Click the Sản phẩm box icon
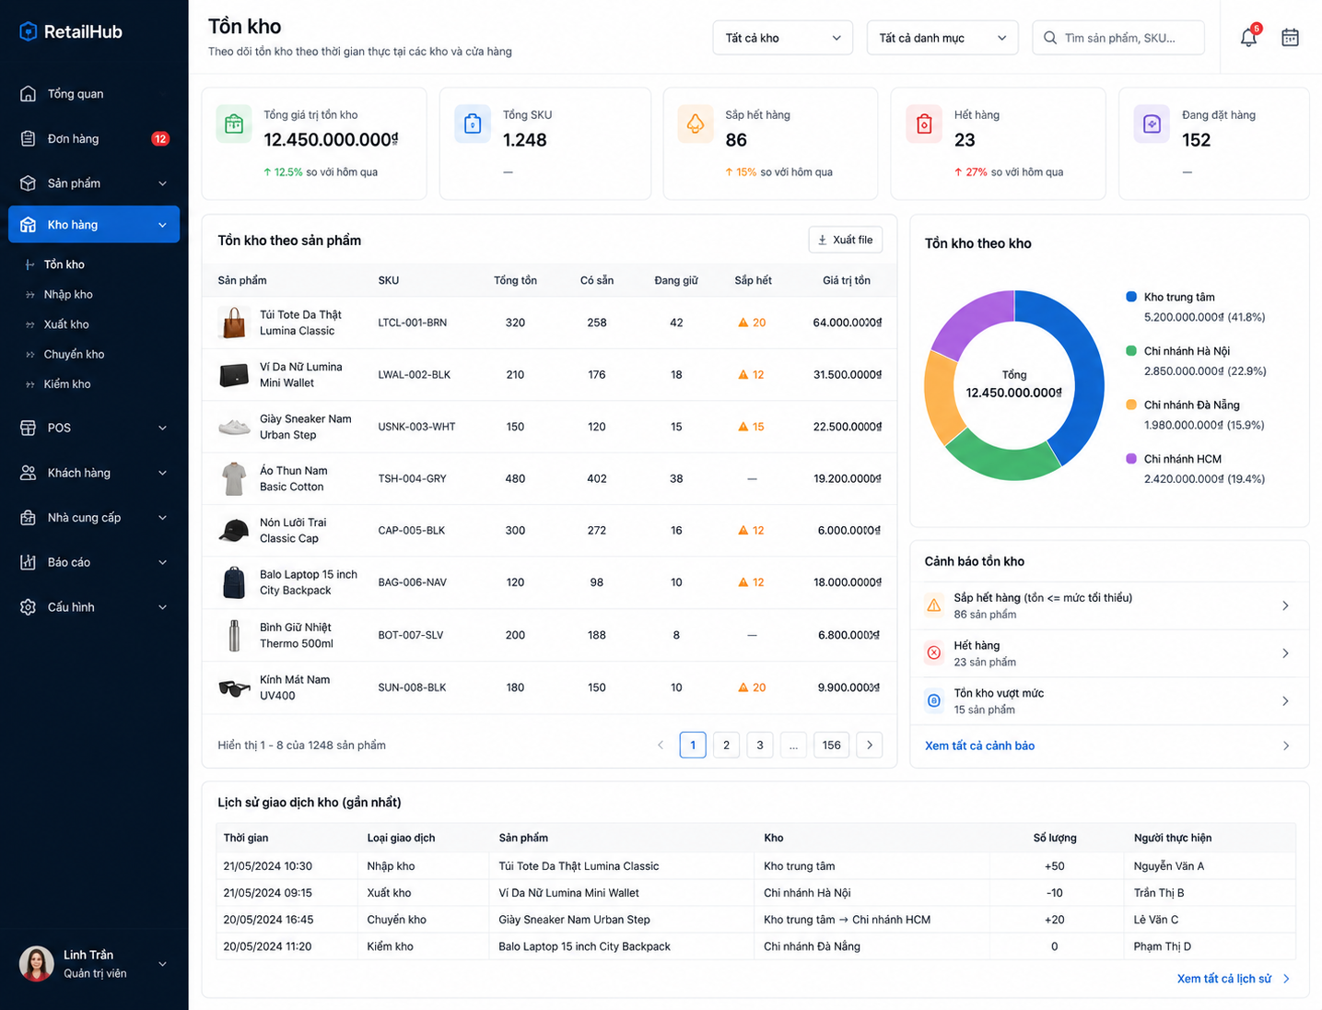Screen dimensions: 1322x1010 coord(29,183)
